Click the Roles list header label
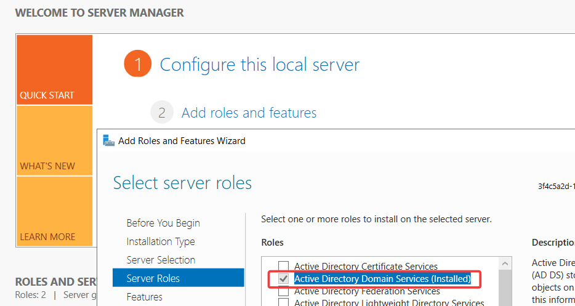This screenshot has width=575, height=306. point(273,243)
